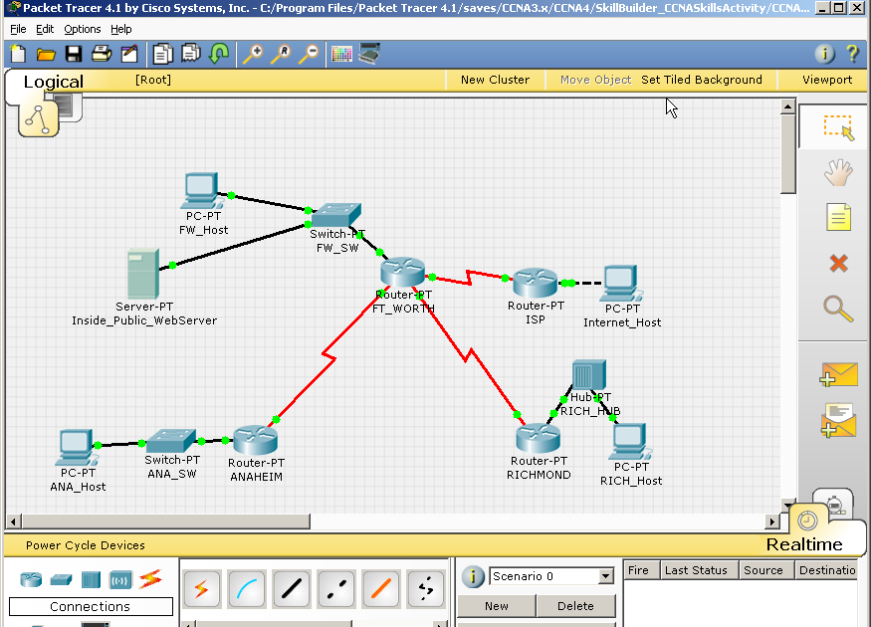This screenshot has width=871, height=627.
Task: Choose the Automatically Choose Connection lightning icon
Action: 201,589
